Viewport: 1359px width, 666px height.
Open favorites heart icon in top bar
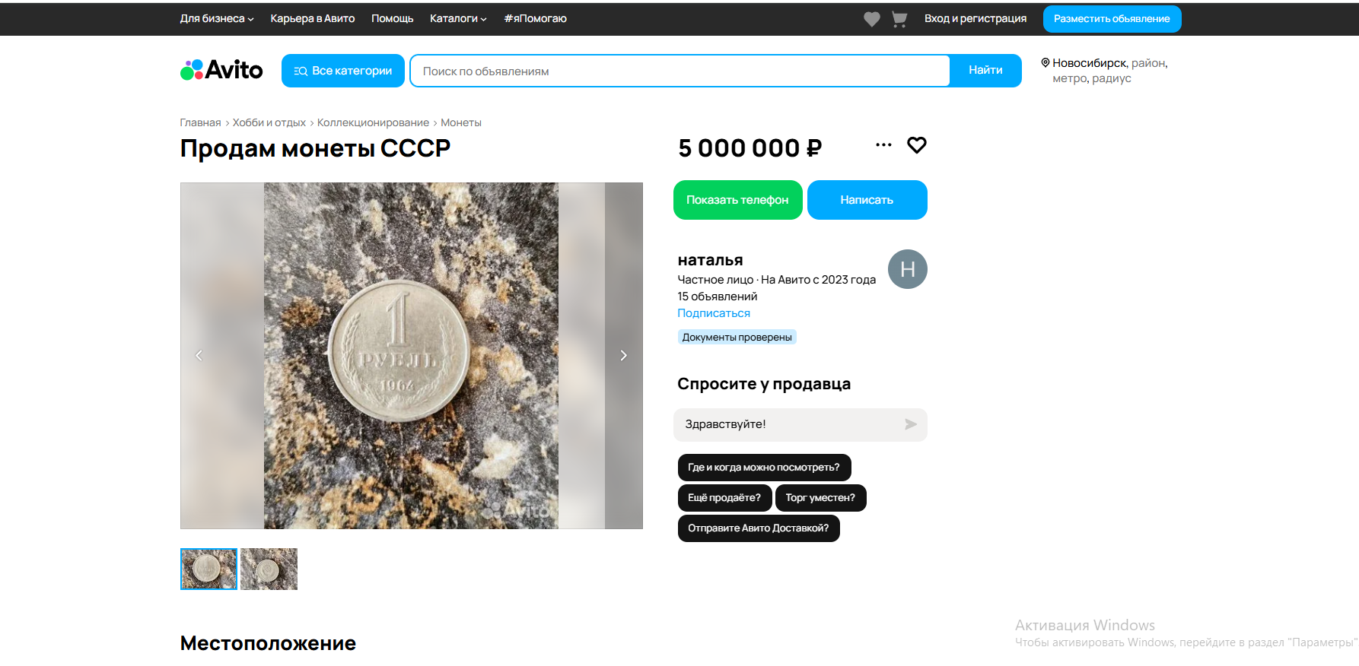871,19
